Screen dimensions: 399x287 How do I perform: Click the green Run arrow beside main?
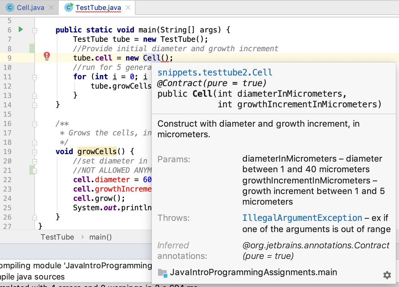click(x=21, y=30)
